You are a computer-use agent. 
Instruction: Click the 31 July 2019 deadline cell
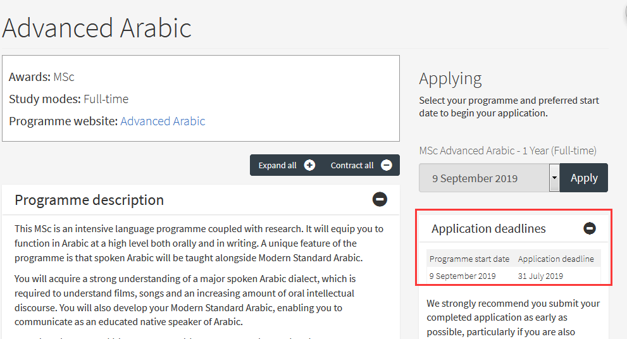[540, 276]
